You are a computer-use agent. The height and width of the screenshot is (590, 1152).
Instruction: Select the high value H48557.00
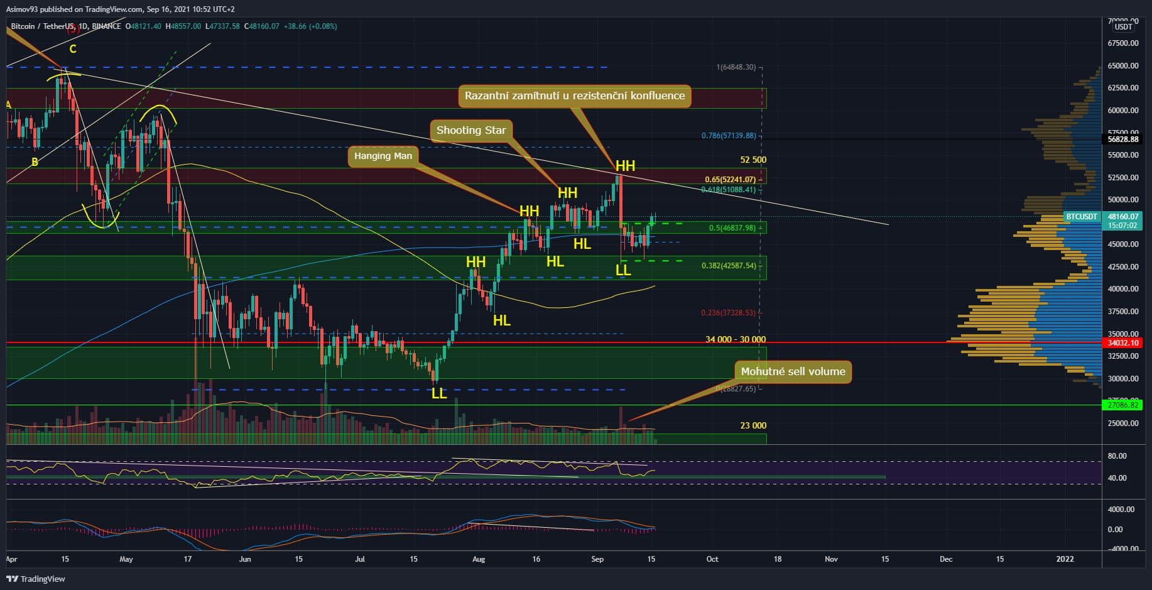coord(183,26)
